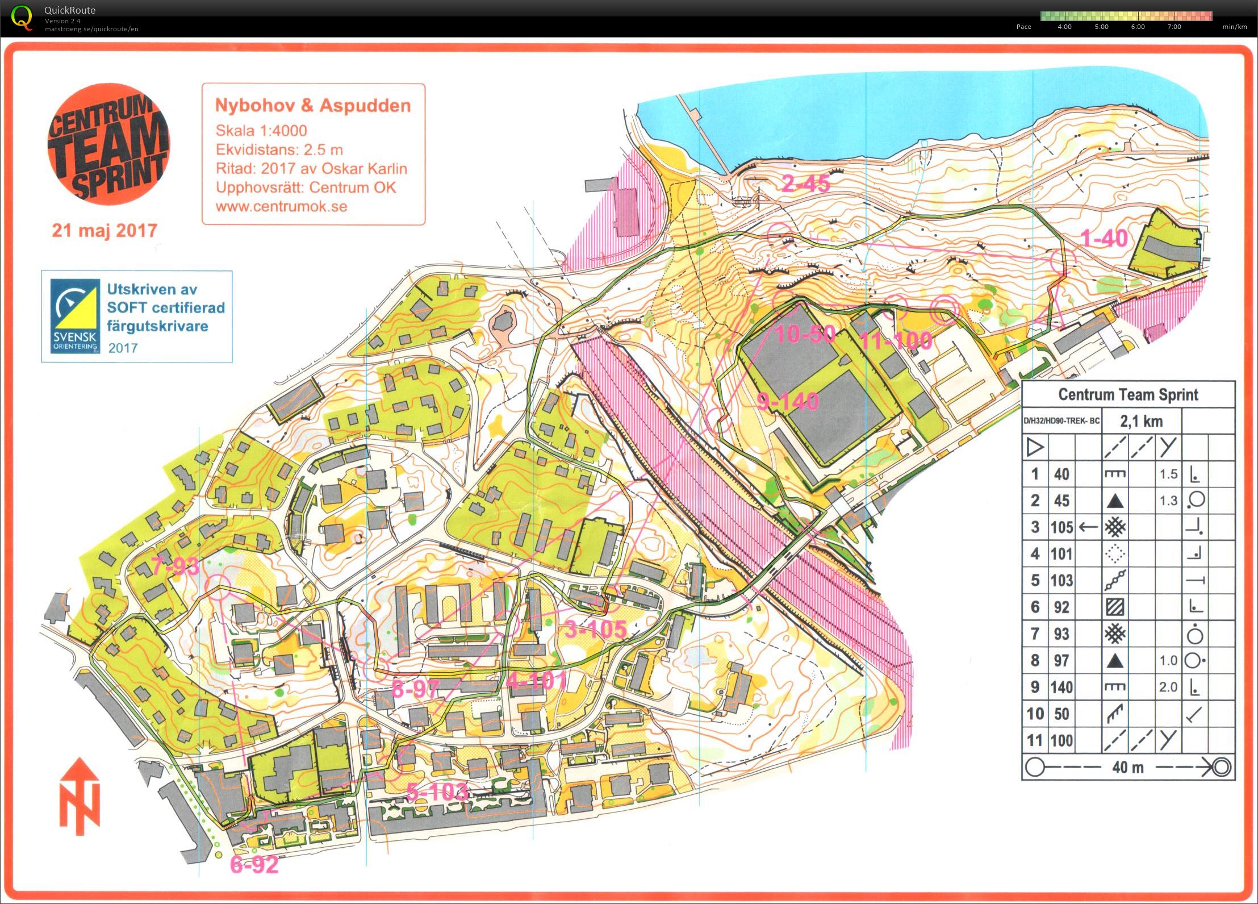Click the Centrum Team Sprint table header
The width and height of the screenshot is (1258, 904).
point(1129,395)
